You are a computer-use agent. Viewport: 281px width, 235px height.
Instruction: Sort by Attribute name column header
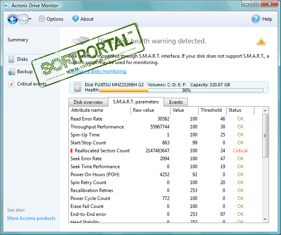click(100, 110)
